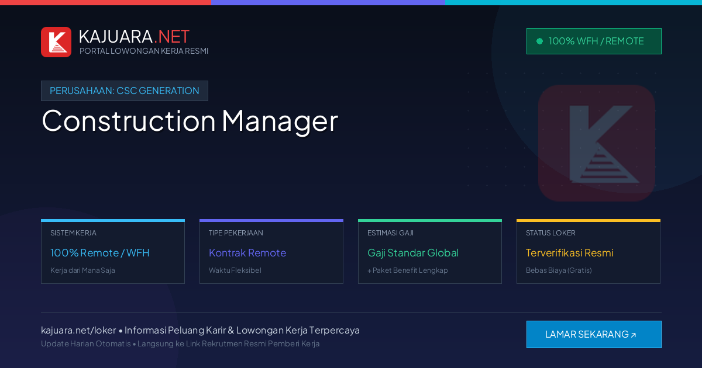The width and height of the screenshot is (702, 368).
Task: Click the 100% WFH / REMOTE badge
Action: (x=594, y=41)
